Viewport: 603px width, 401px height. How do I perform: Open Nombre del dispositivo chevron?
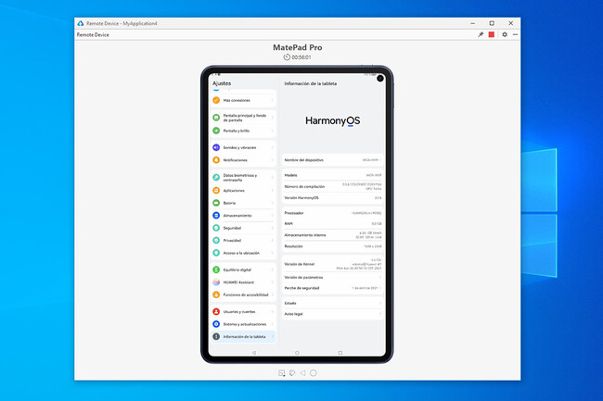point(380,160)
